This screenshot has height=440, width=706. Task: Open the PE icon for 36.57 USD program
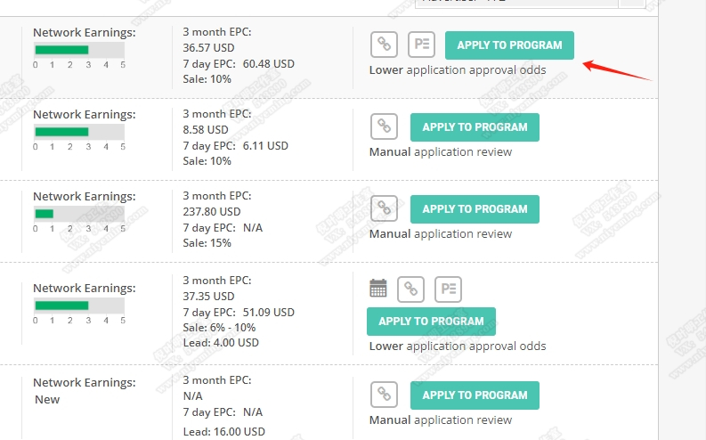coord(421,45)
